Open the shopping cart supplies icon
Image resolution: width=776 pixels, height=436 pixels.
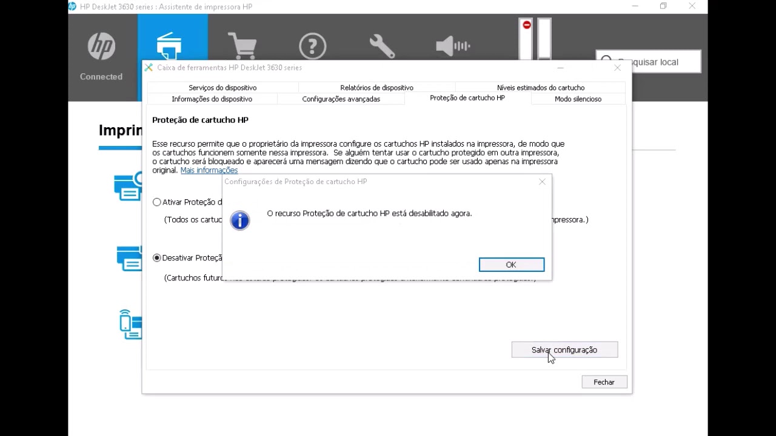242,47
